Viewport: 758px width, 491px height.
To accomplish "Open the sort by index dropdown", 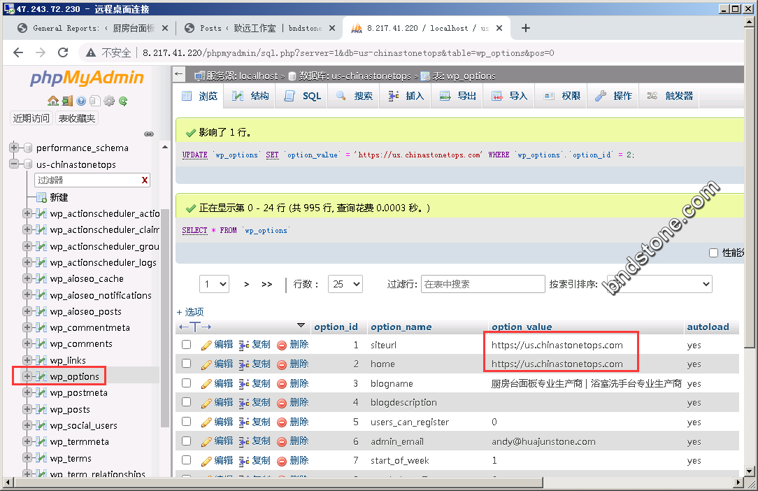I will point(659,284).
